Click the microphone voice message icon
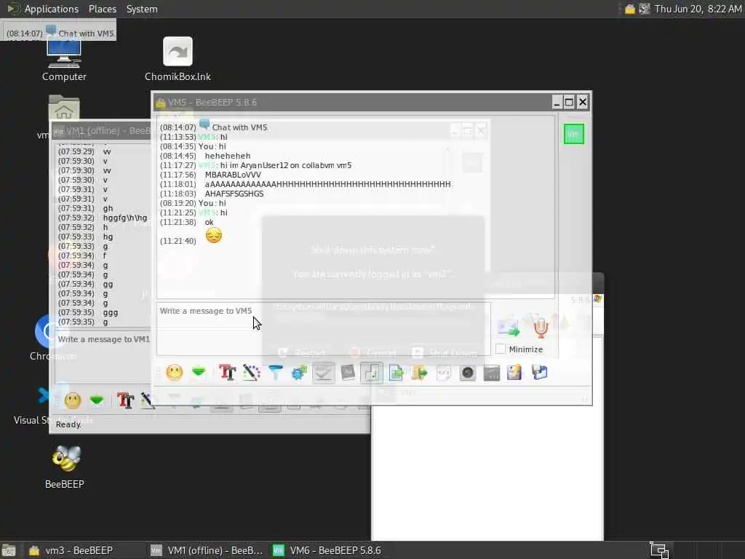Viewport: 745px width, 559px height. 541,327
